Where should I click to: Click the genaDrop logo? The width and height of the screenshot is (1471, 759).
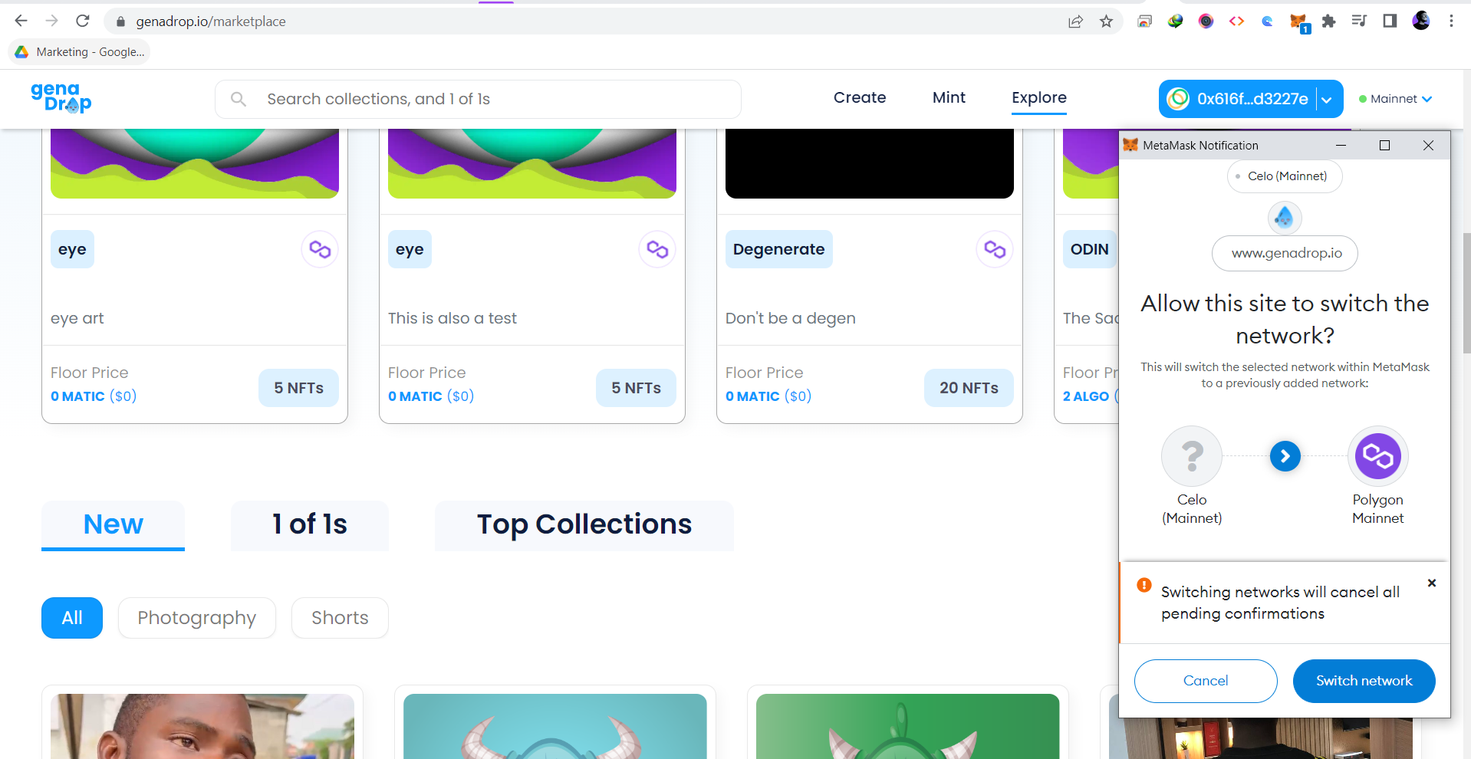coord(60,98)
